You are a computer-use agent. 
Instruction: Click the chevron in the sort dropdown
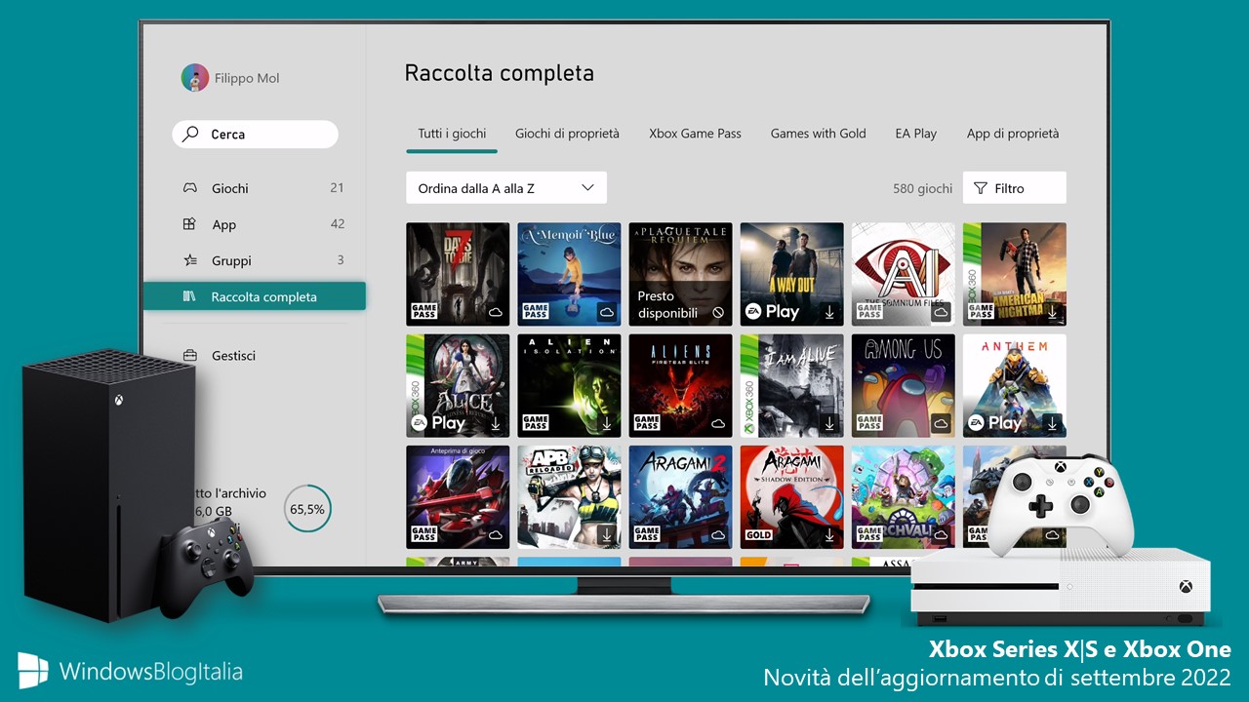tap(587, 187)
